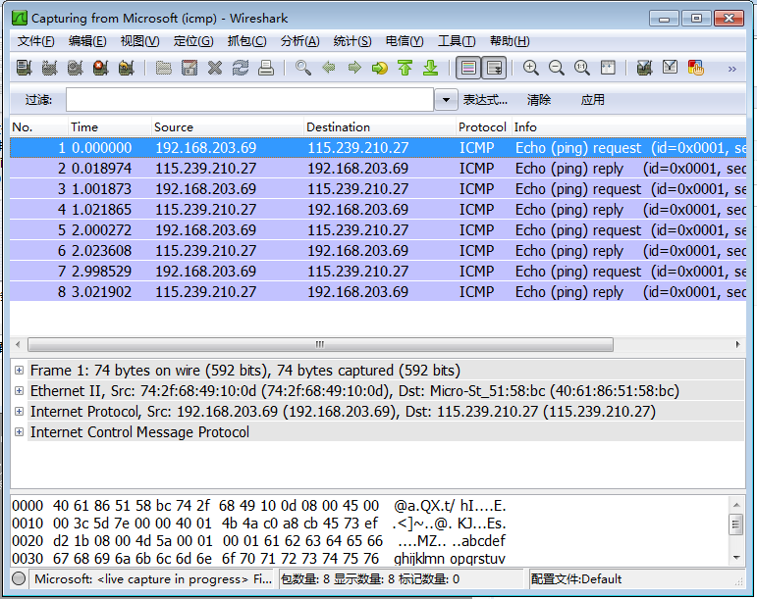Viewport: 757px width, 599px height.
Task: Open the 分析(A) menu
Action: click(x=299, y=41)
